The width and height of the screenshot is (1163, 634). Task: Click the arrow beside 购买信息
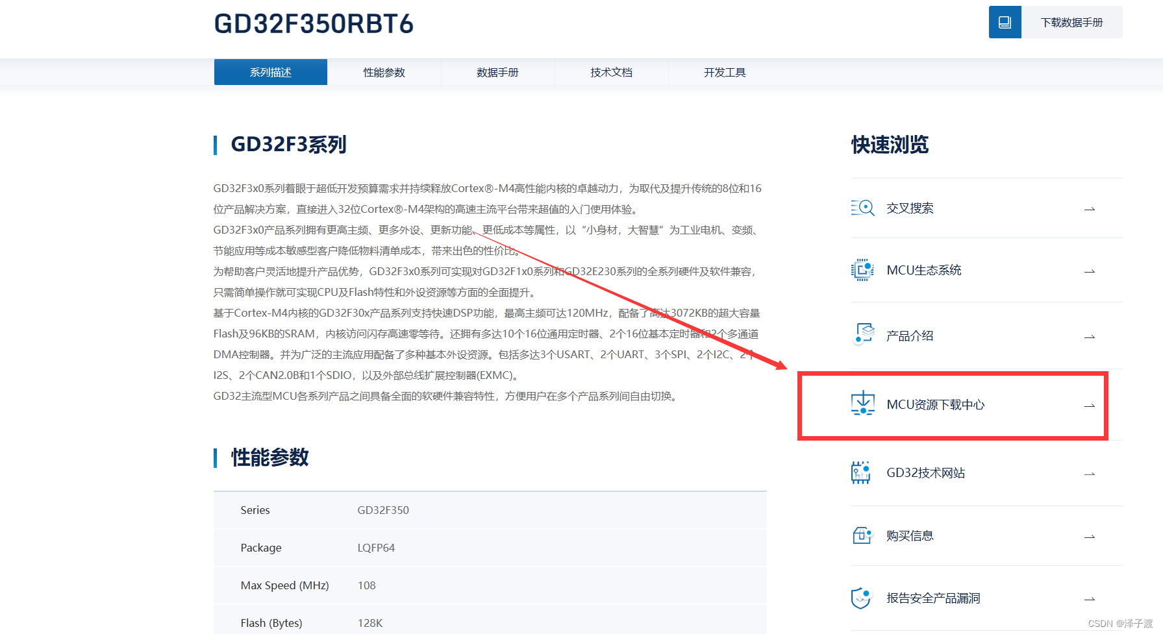pyautogui.click(x=1090, y=537)
